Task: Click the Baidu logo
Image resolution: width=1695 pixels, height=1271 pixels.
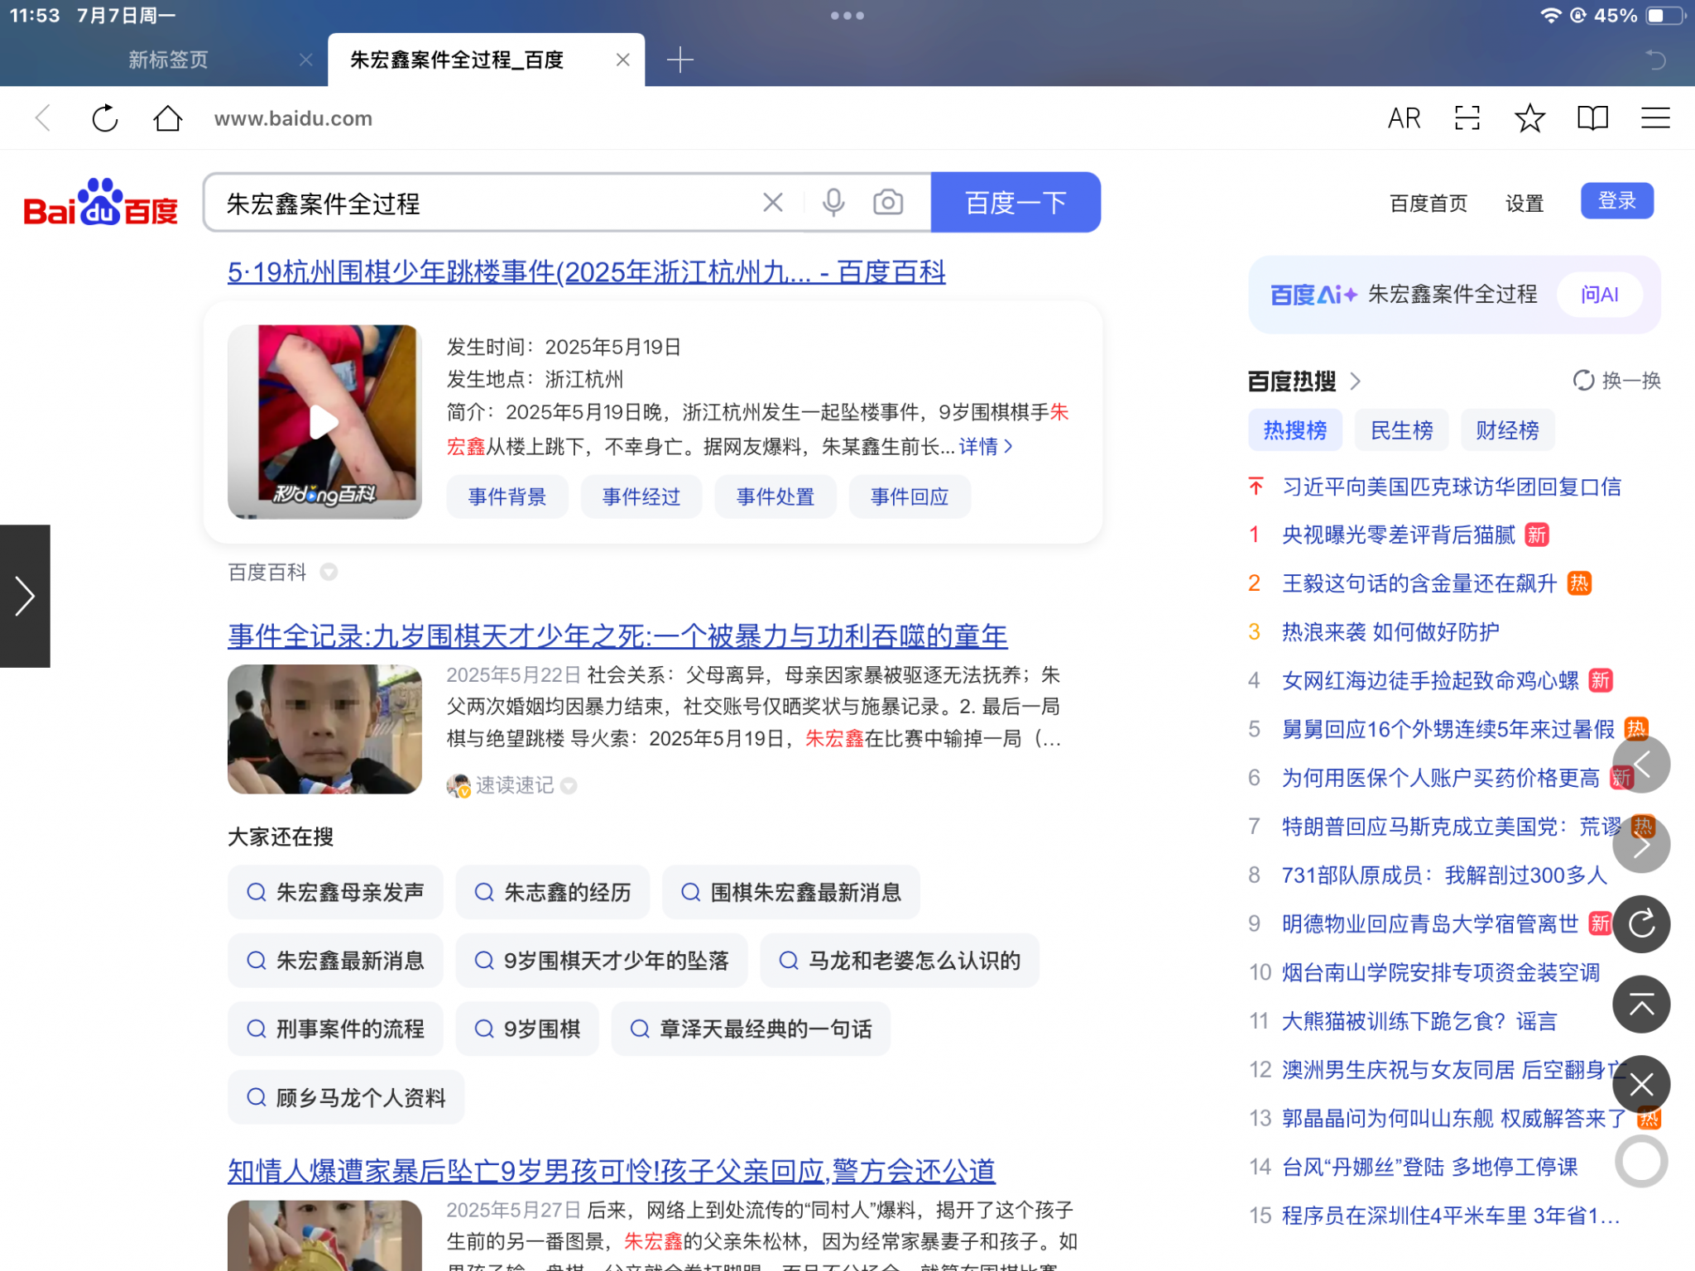Action: point(101,203)
